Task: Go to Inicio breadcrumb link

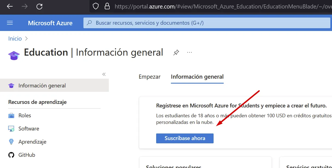Action: click(15, 39)
